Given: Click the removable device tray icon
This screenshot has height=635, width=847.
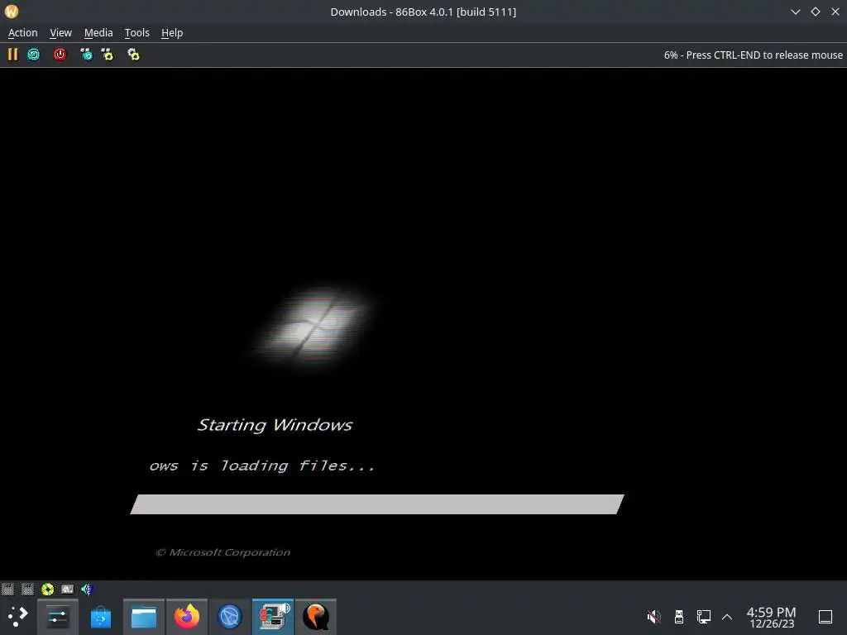Looking at the screenshot, I should tap(679, 616).
